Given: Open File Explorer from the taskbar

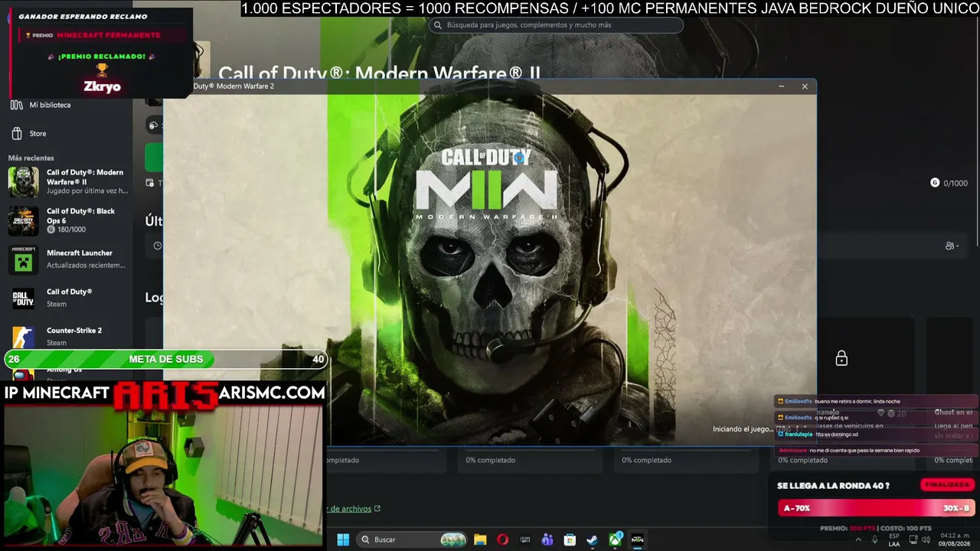Looking at the screenshot, I should [x=480, y=540].
